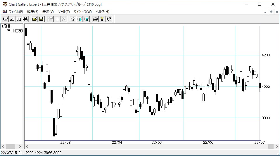The width and height of the screenshot is (280, 156).
Task: Click the candlestick chart toolbar icon
Action: 5,19
